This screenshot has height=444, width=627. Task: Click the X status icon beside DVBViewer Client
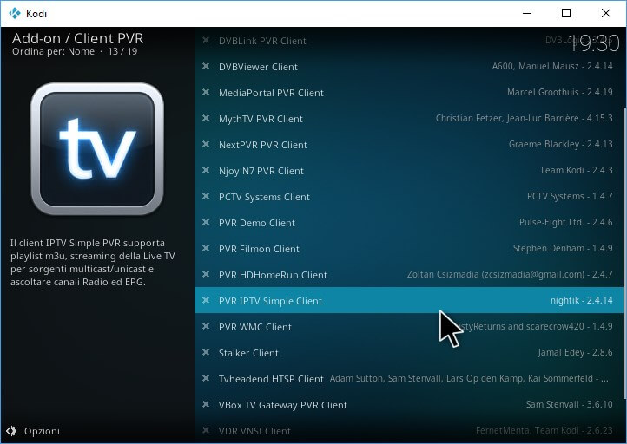click(x=206, y=66)
